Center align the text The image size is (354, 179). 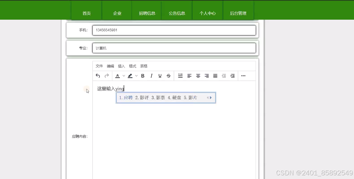[x=198, y=76]
